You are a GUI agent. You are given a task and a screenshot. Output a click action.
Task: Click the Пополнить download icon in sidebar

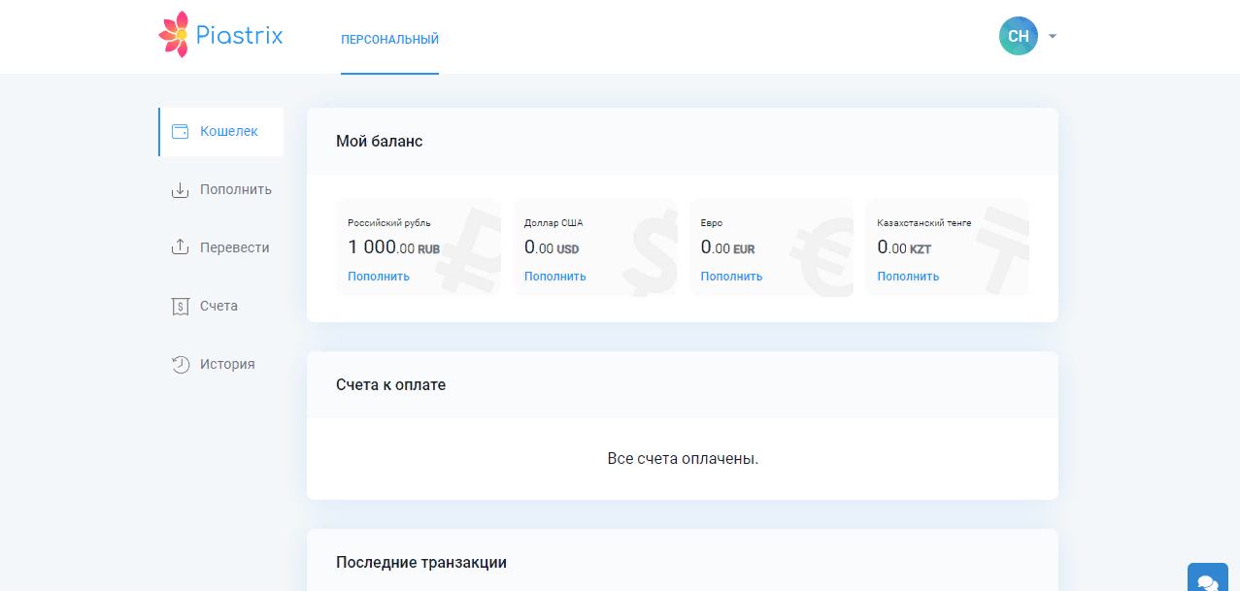click(180, 189)
